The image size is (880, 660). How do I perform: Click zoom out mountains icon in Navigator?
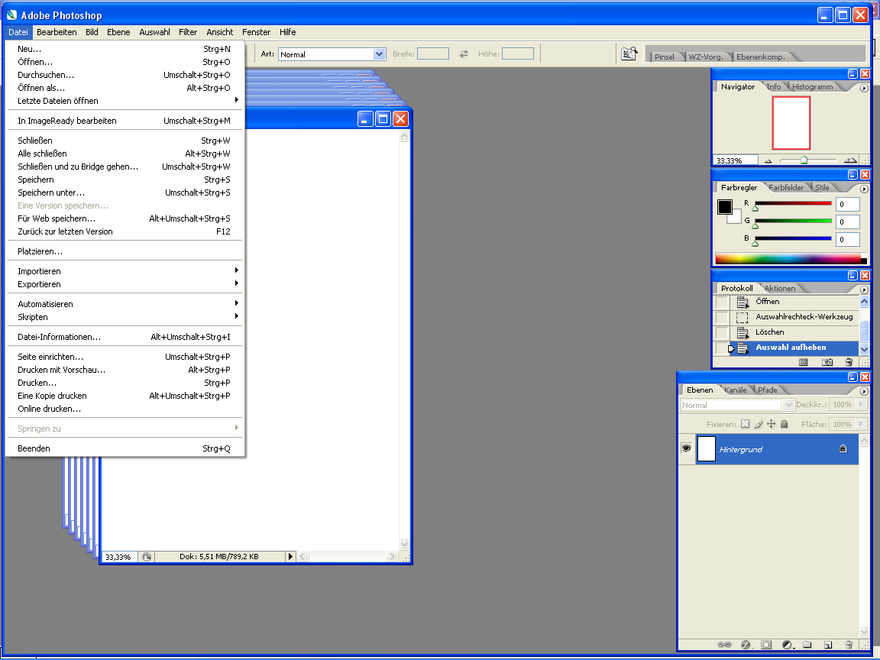click(768, 160)
